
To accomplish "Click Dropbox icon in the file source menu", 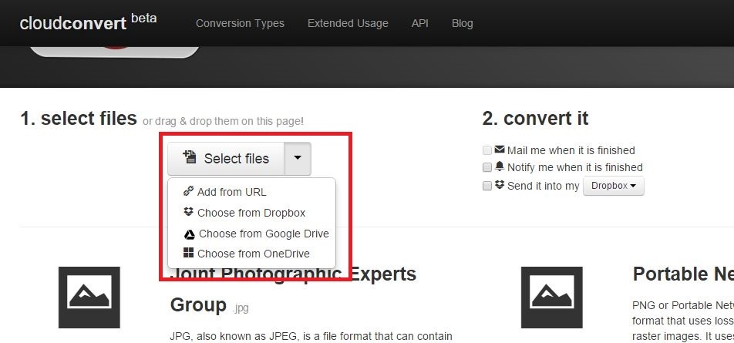I will click(x=188, y=212).
